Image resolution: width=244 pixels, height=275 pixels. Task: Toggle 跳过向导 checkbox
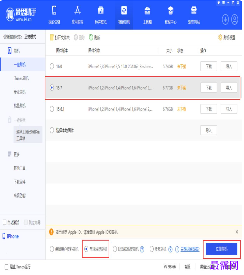click(x=26, y=223)
